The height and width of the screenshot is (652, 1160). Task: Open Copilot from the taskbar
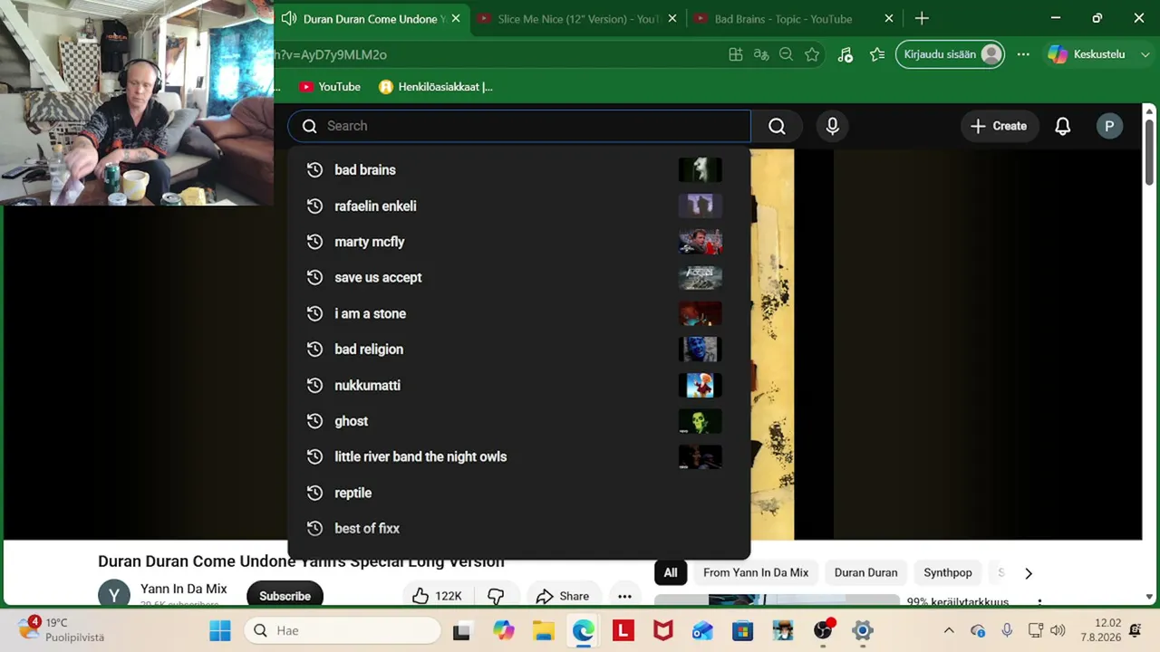(x=503, y=630)
